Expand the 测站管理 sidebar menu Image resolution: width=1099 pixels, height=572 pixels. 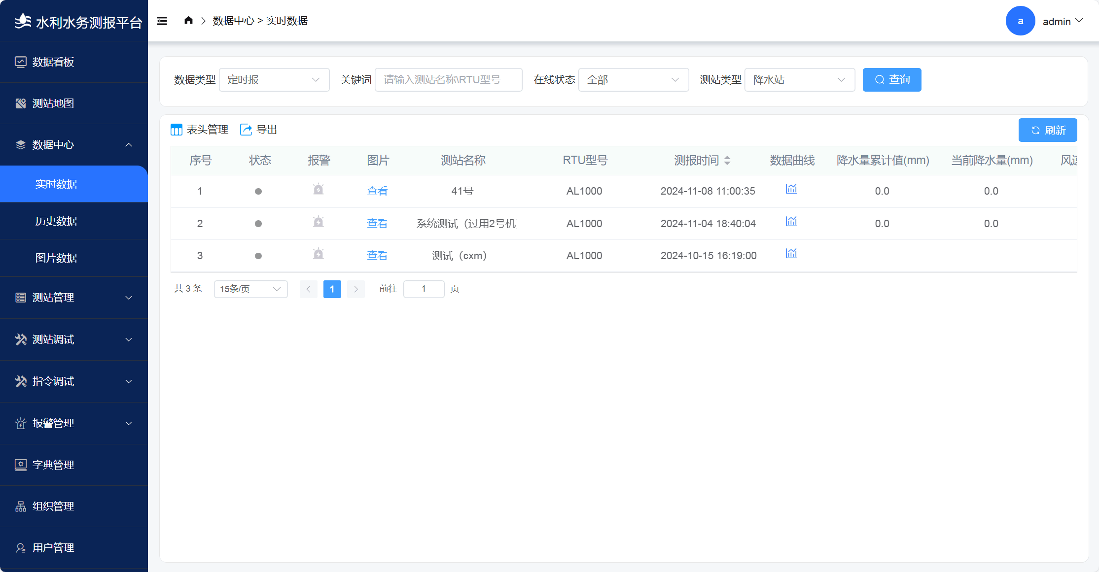(x=74, y=298)
